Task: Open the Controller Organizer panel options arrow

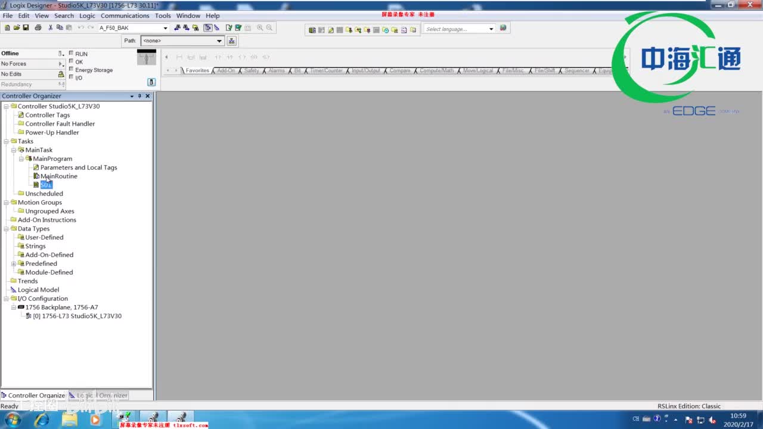Action: 132,96
